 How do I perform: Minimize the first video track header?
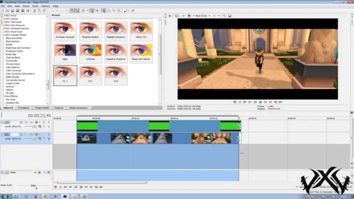coord(2,122)
